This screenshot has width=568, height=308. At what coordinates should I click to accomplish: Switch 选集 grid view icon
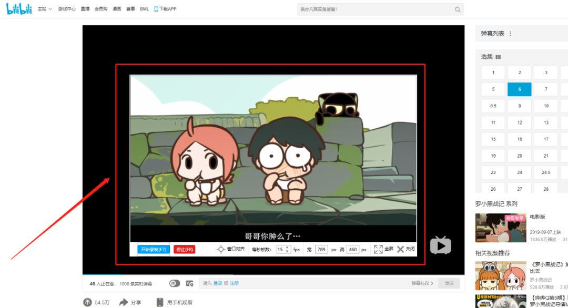[498, 57]
